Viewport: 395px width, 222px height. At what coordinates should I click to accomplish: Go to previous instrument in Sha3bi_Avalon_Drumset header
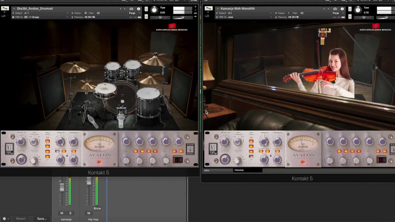pos(121,9)
